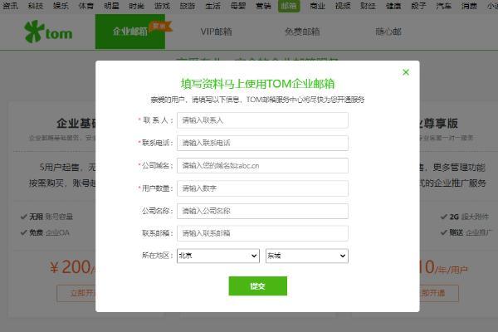
Task: Go to 娱乐 in top navigation
Action: (61, 6)
